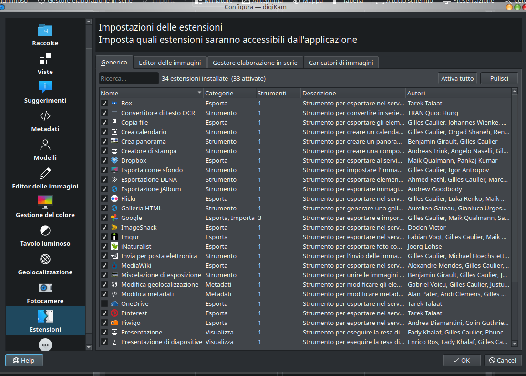Screen dimensions: 526x376
Task: Click the MediaWiki plugin icon
Action: (x=114, y=265)
